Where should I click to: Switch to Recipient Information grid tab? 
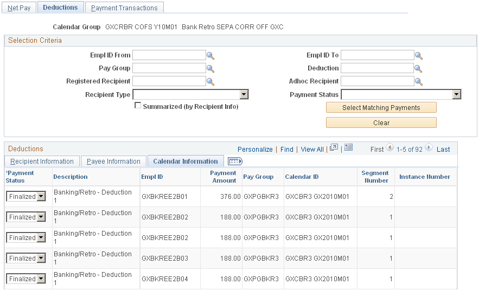tap(42, 161)
